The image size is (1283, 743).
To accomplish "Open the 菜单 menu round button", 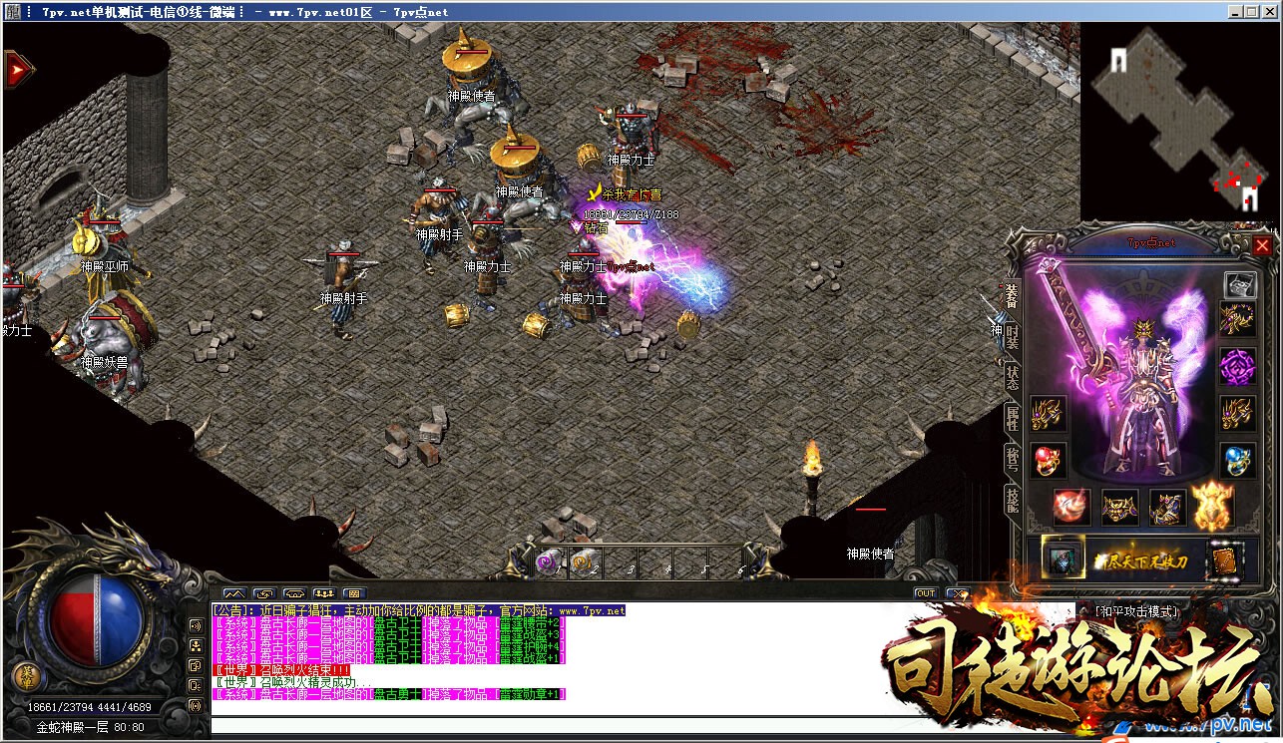I will (x=26, y=675).
